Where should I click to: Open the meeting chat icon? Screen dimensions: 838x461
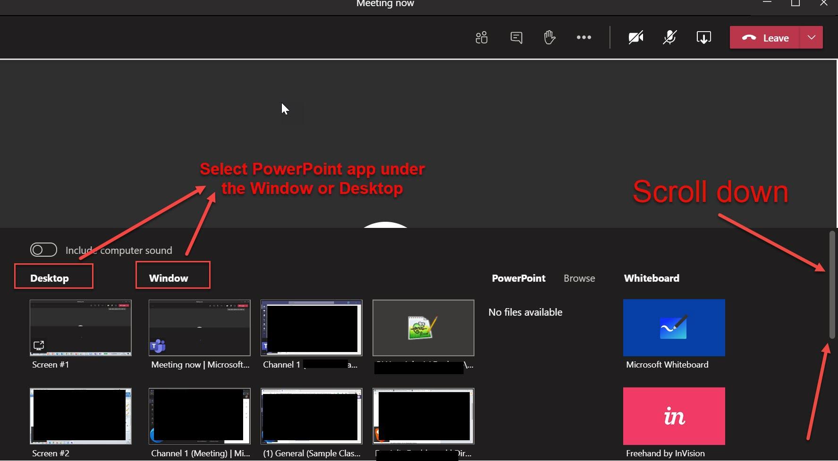pos(516,38)
